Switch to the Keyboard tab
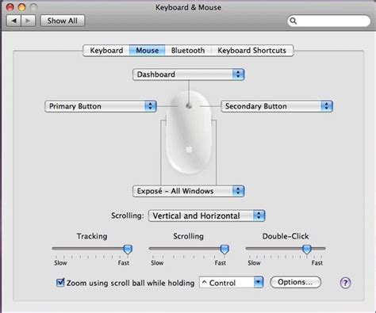 [106, 51]
